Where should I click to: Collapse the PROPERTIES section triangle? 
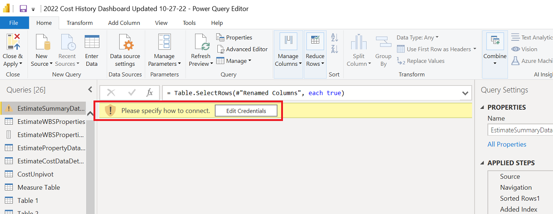tap(483, 108)
